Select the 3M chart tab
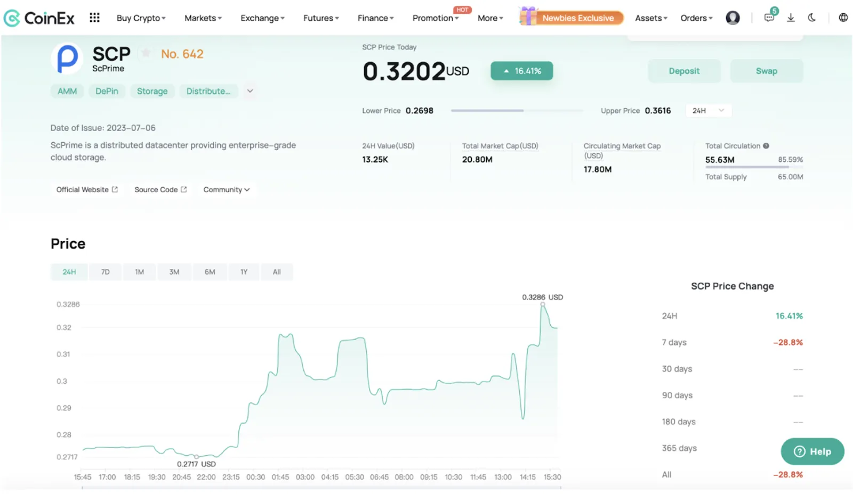Image resolution: width=853 pixels, height=494 pixels. (174, 272)
